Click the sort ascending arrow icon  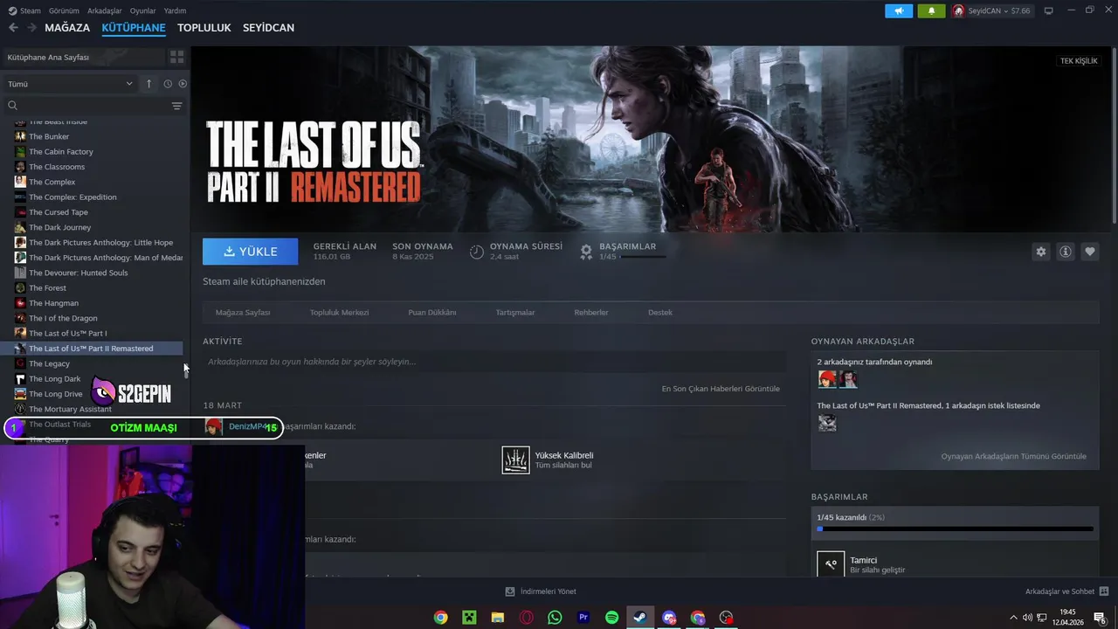click(148, 84)
